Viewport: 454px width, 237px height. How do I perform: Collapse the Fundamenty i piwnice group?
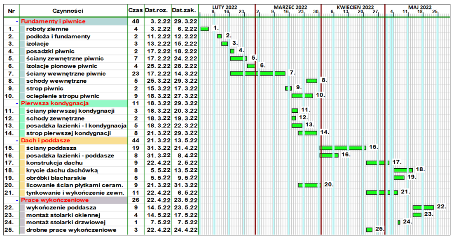[x=16, y=21]
